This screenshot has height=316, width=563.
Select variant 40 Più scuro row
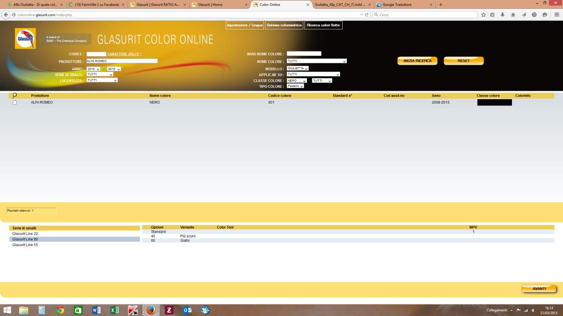[x=348, y=236]
